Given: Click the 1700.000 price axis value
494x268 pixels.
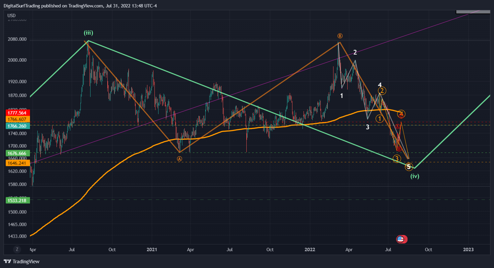Looking at the screenshot, I should [17, 146].
